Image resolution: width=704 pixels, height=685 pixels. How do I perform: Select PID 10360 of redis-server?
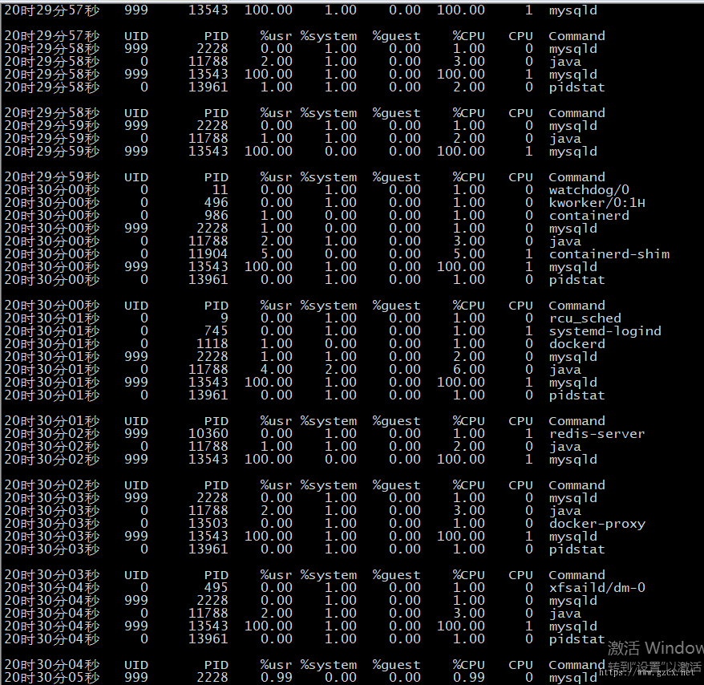pos(208,434)
